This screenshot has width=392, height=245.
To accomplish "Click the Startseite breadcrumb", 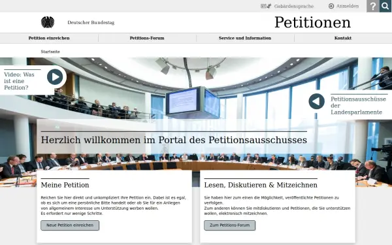I will pos(50,52).
